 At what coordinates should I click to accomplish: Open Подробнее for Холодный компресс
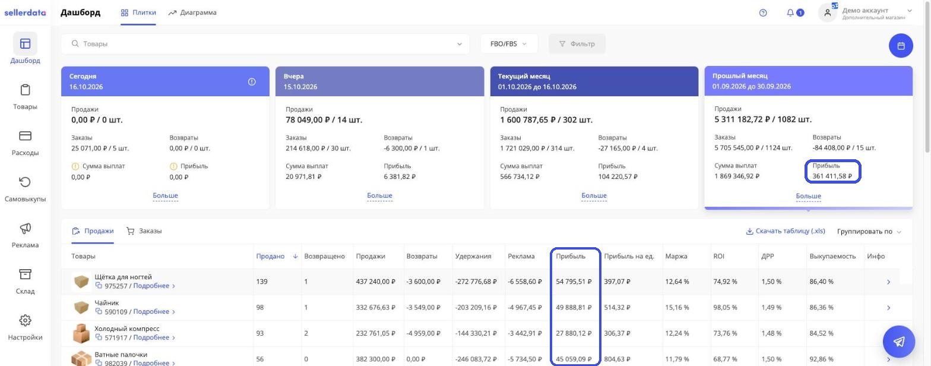pyautogui.click(x=154, y=337)
